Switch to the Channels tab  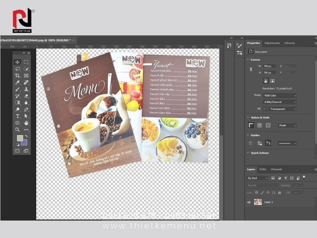point(277,169)
